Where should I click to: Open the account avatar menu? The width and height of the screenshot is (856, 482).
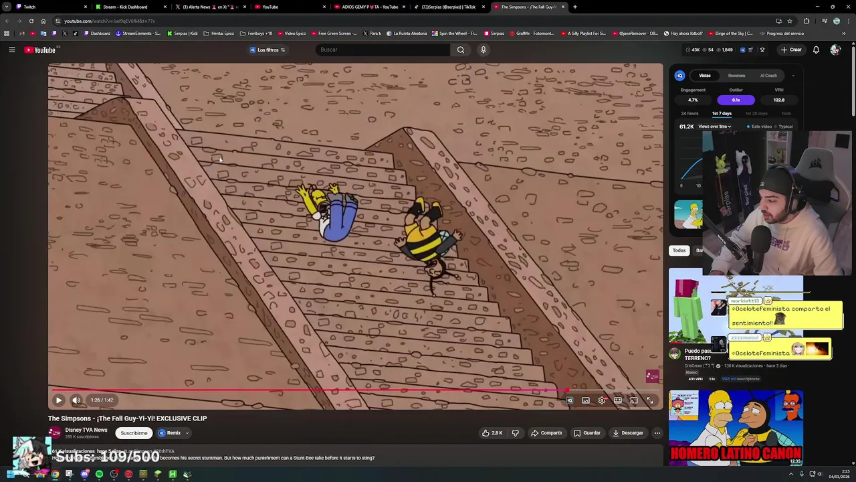coord(835,50)
